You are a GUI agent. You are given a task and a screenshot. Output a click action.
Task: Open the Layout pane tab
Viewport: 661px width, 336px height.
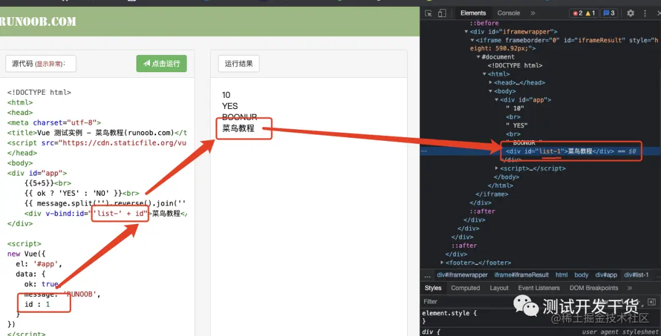[x=499, y=288]
